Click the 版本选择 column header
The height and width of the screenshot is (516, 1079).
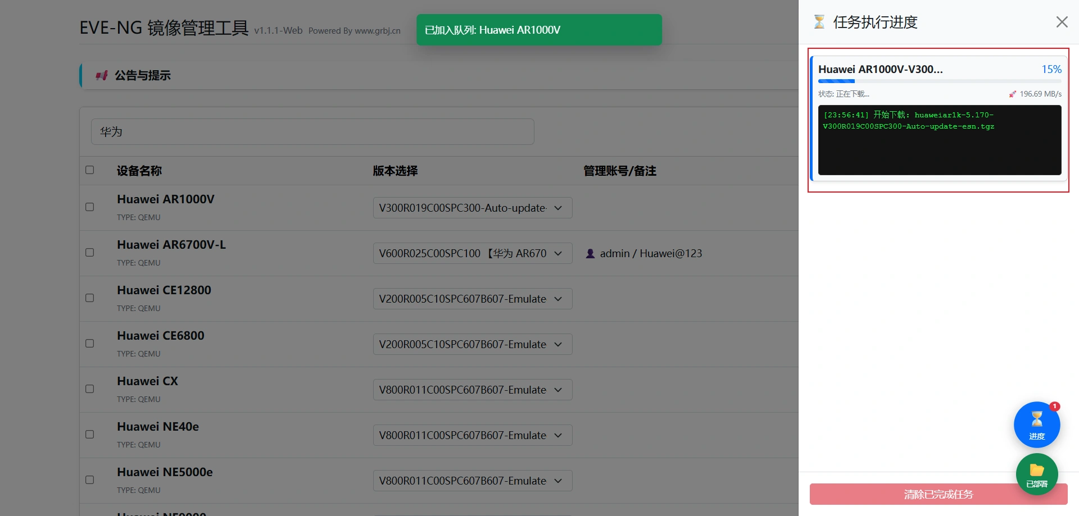(x=395, y=171)
